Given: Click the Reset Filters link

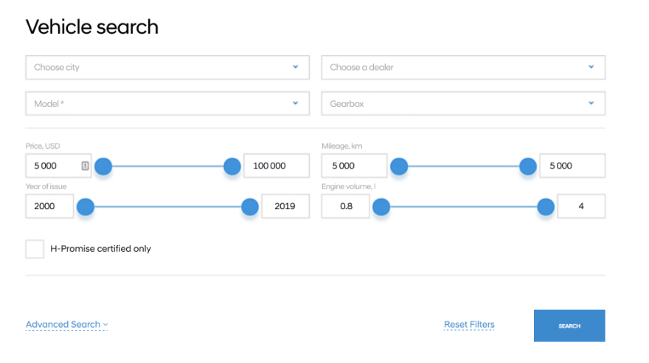Looking at the screenshot, I should coord(469,325).
